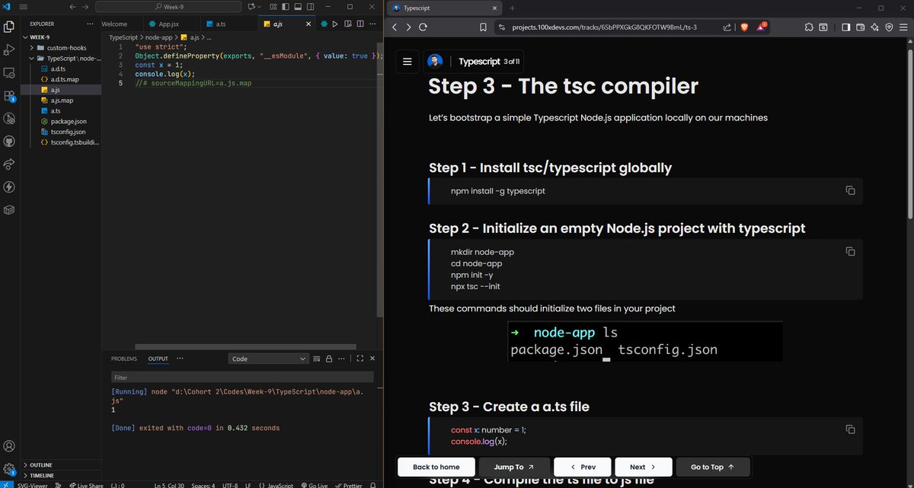The image size is (914, 488).
Task: Open Explorer panel more actions ellipsis
Action: pyautogui.click(x=91, y=24)
